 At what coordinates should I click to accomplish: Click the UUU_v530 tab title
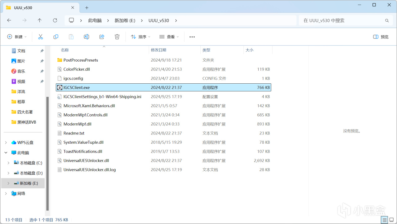coord(23,7)
